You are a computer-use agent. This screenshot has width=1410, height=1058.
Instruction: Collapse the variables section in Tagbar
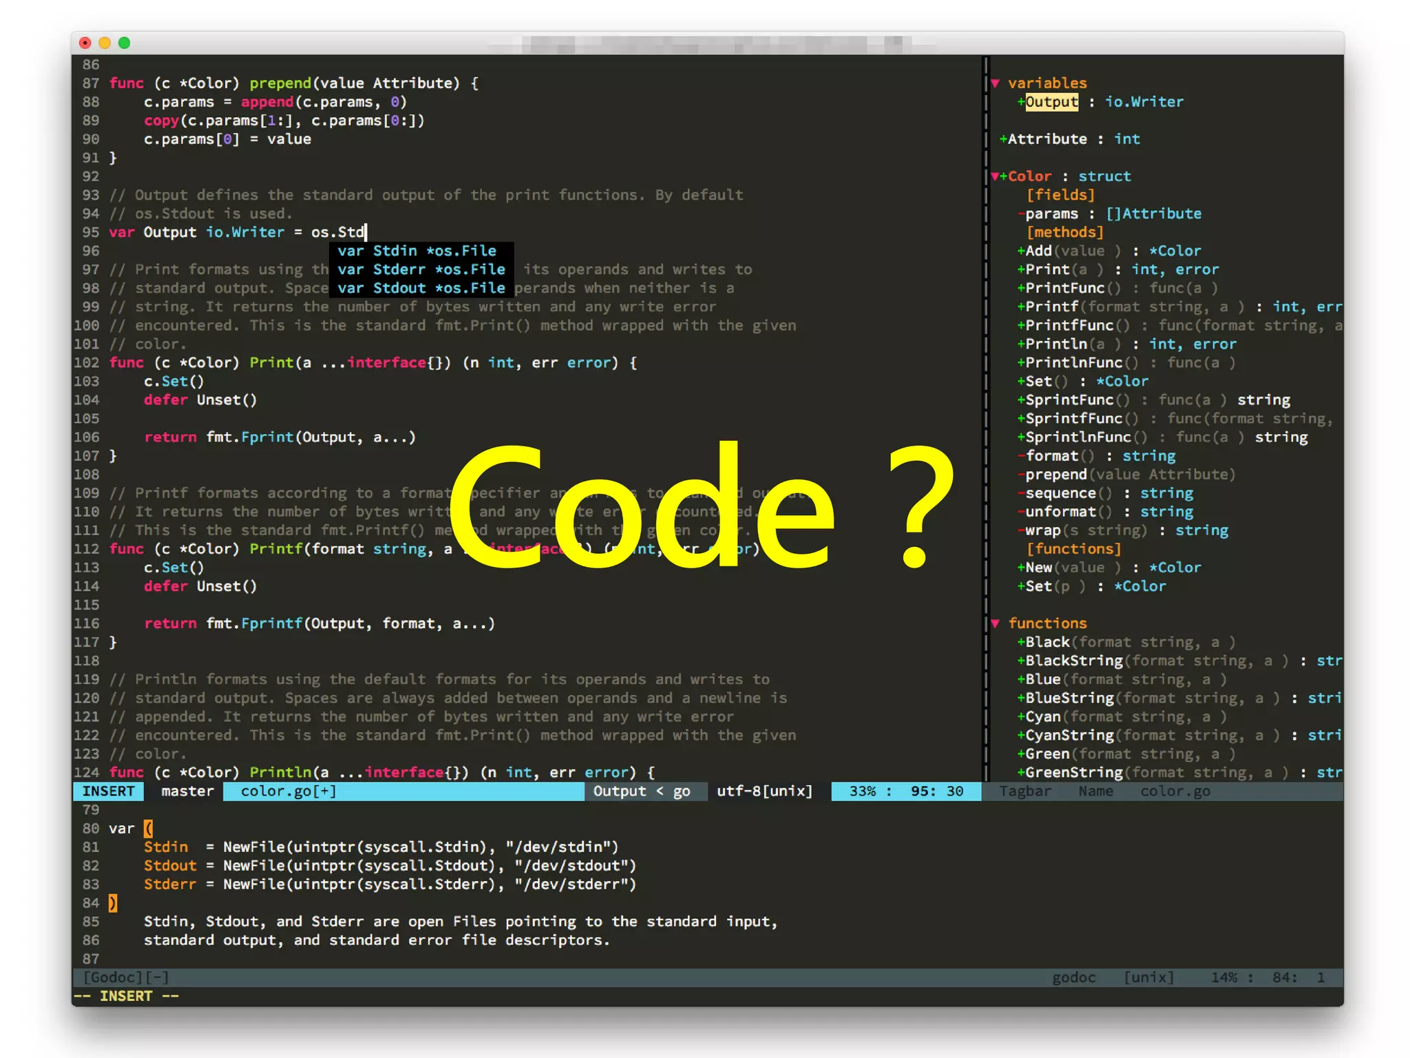995,83
